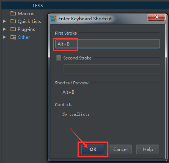The height and width of the screenshot is (163, 169).
Task: Open Help for the shortcut dialog
Action: [148, 149]
